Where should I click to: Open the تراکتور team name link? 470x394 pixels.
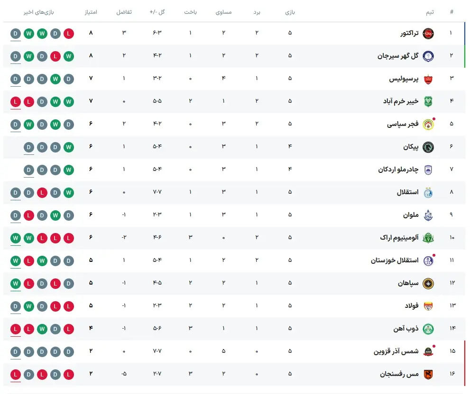coord(409,33)
